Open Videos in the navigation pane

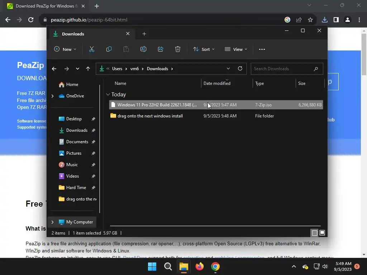(x=72, y=176)
